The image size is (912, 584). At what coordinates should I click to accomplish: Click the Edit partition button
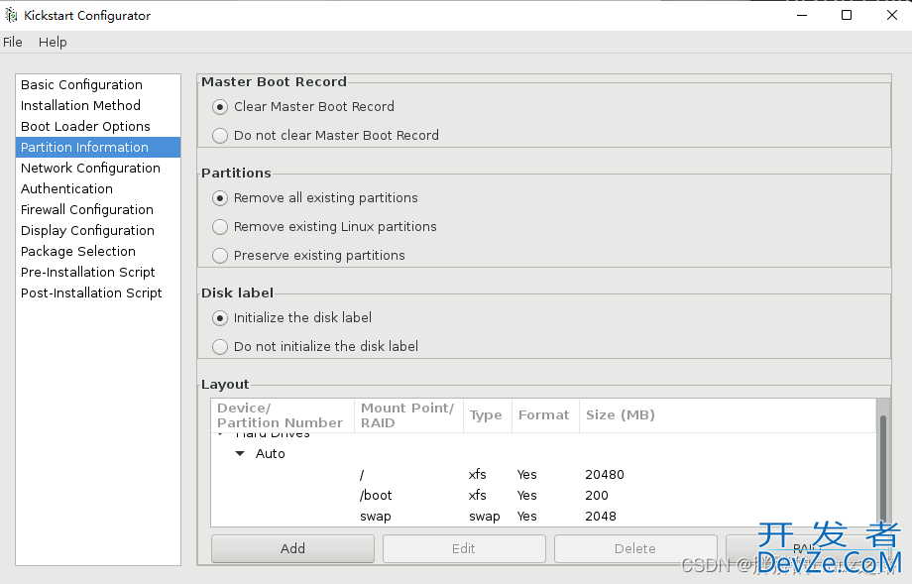click(464, 548)
